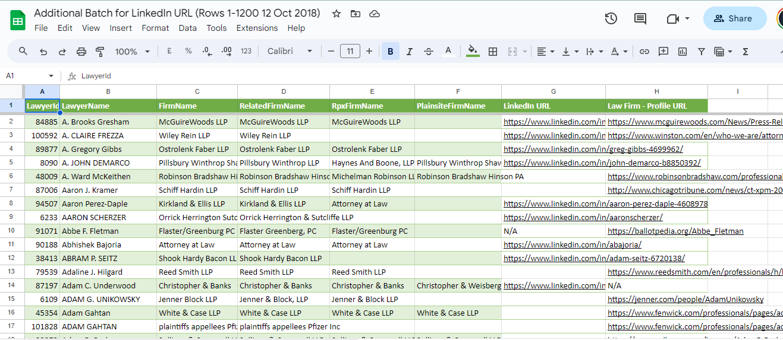783x340 pixels.
Task: Open the green fill color picker
Action: point(473,52)
